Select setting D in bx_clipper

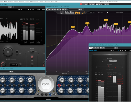click(x=33, y=10)
